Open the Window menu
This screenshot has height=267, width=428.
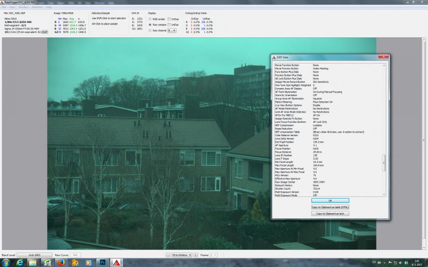[x=24, y=7]
